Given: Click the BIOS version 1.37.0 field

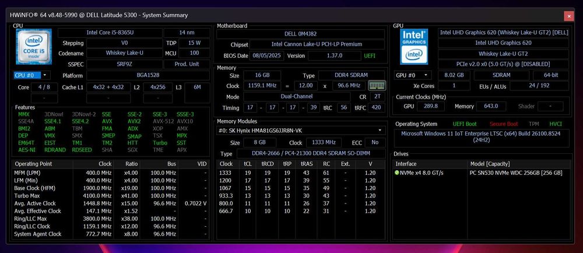Looking at the screenshot, I should [335, 56].
